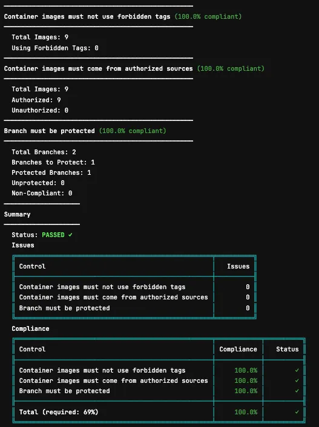Viewport: 319px width, 427px height.
Task: Click the 'Summary' heading
Action: 17,214
